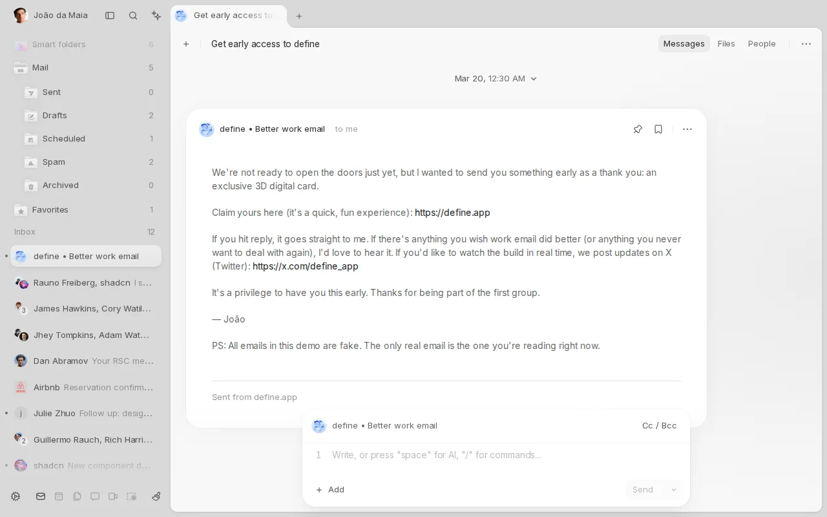Click the Cc / Bcc button

click(x=659, y=426)
